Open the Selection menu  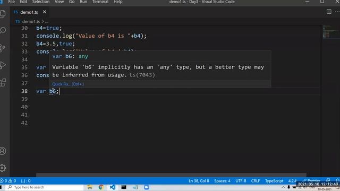coord(41,2)
